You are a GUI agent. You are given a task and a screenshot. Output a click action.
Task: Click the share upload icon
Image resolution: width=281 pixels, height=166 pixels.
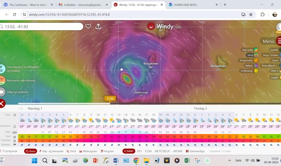coord(98,26)
